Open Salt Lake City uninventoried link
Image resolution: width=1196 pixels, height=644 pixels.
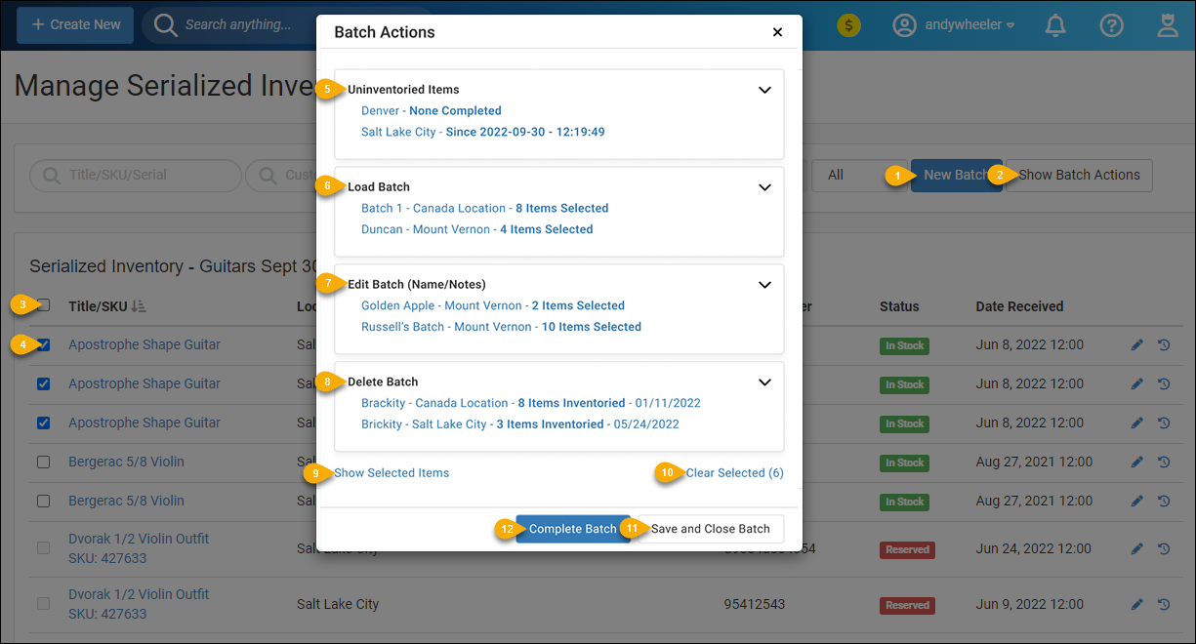tap(483, 133)
